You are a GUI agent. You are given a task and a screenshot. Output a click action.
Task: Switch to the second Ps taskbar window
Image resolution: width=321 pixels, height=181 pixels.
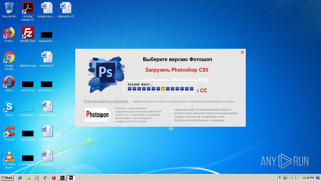(71, 178)
